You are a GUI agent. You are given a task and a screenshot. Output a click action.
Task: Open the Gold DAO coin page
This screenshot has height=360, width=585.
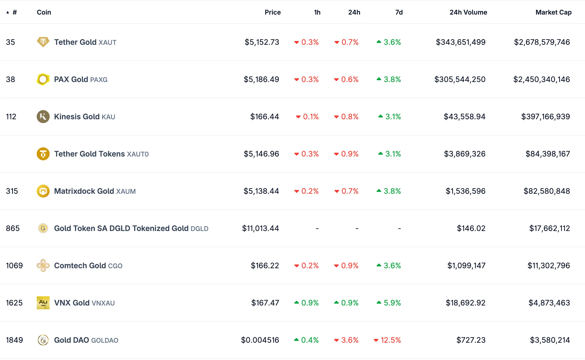[71, 340]
